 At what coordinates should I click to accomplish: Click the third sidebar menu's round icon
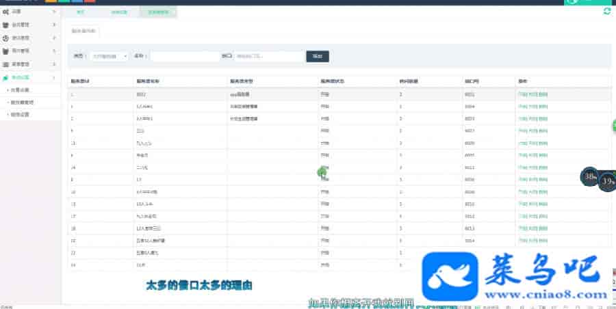5,38
